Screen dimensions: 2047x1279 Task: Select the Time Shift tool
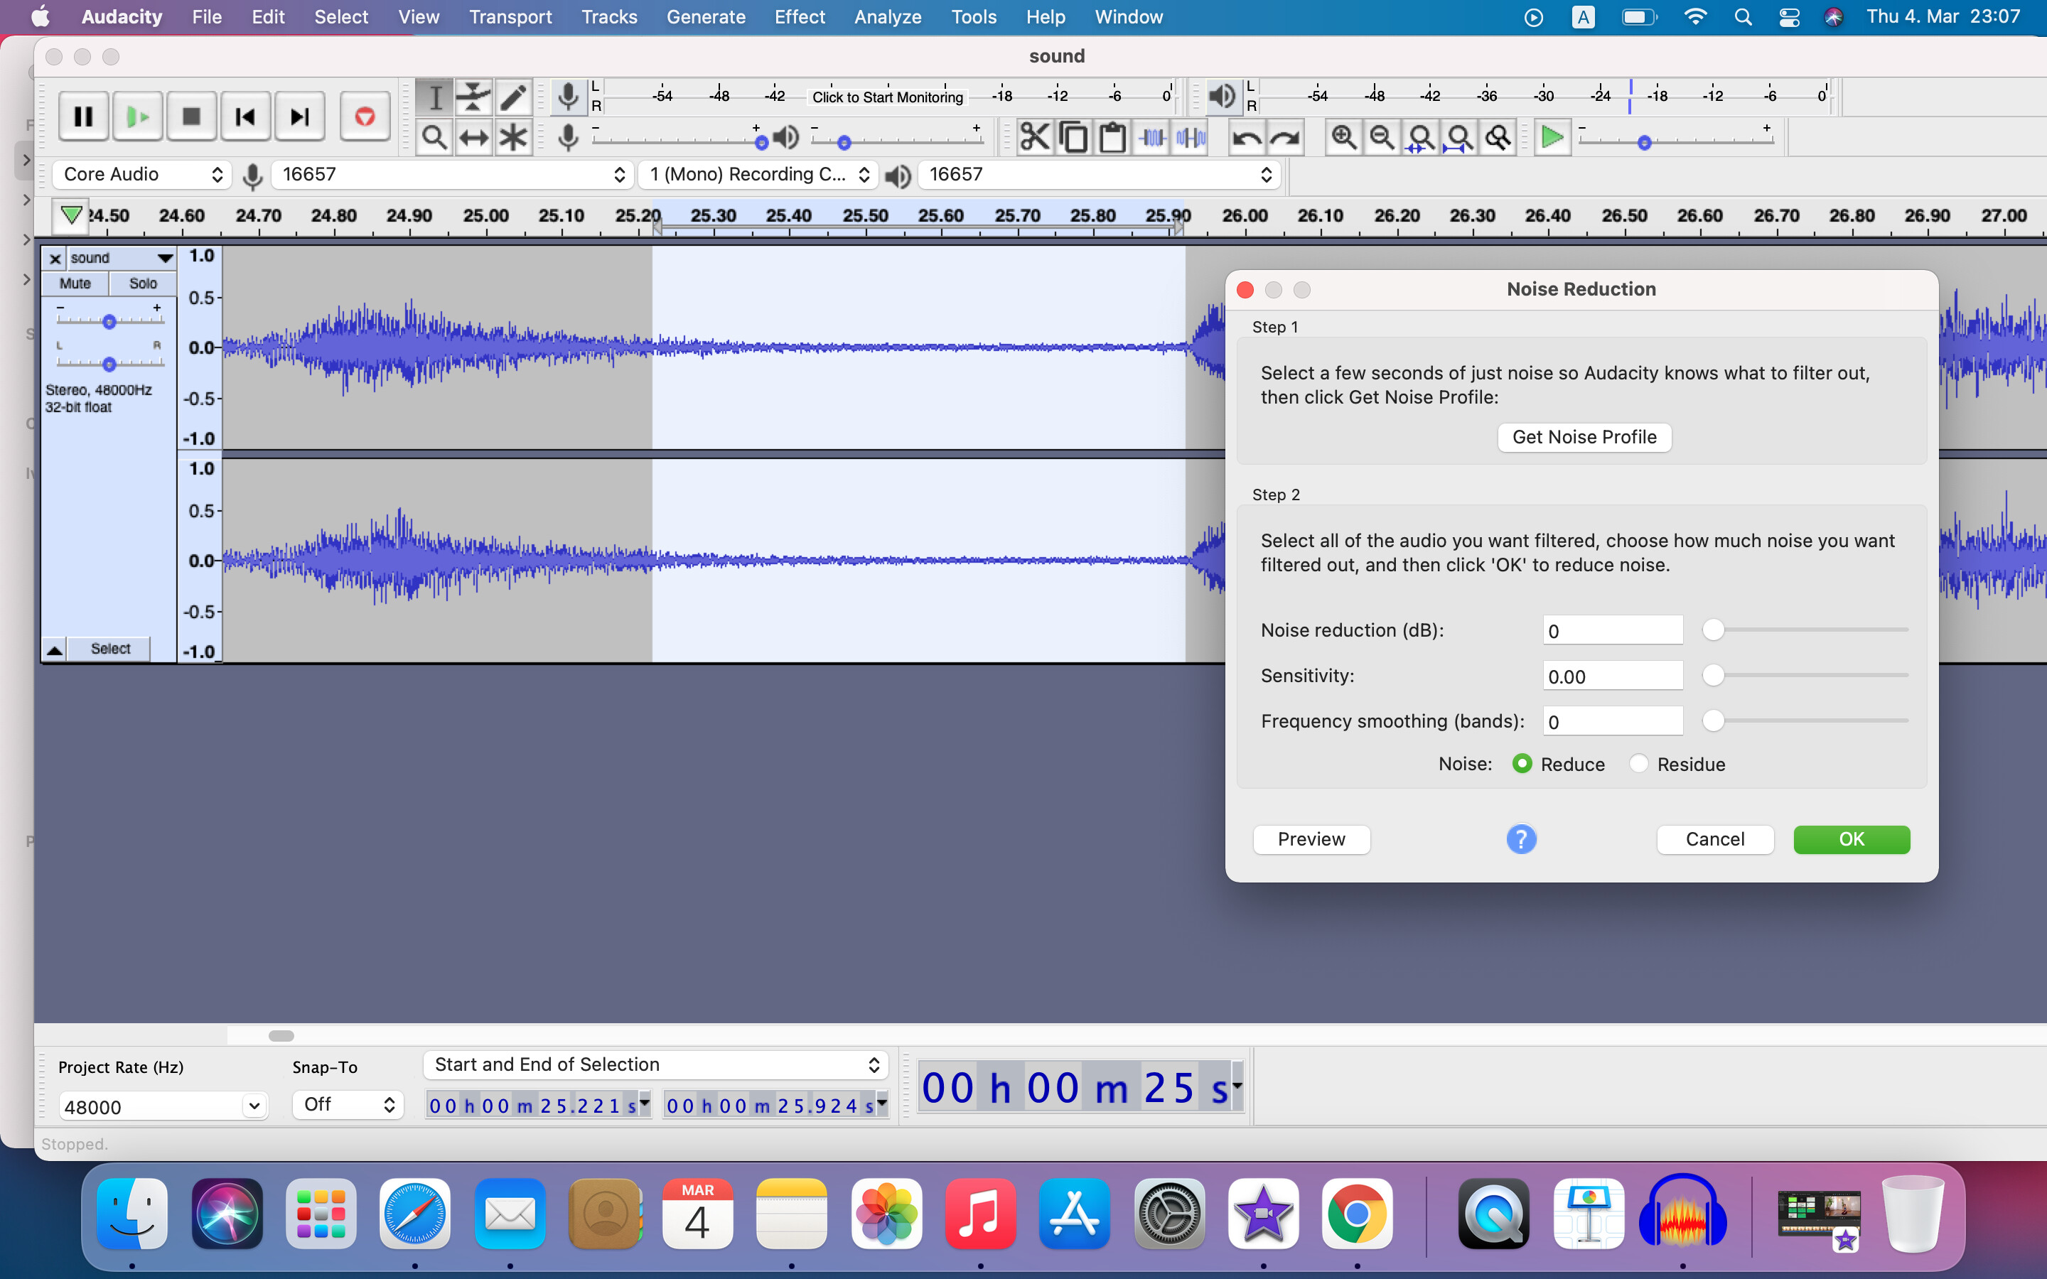pos(473,137)
